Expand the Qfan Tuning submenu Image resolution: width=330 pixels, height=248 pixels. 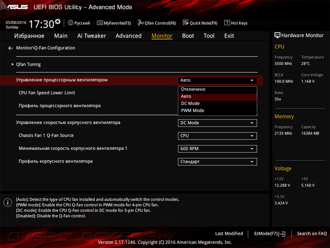(28, 64)
